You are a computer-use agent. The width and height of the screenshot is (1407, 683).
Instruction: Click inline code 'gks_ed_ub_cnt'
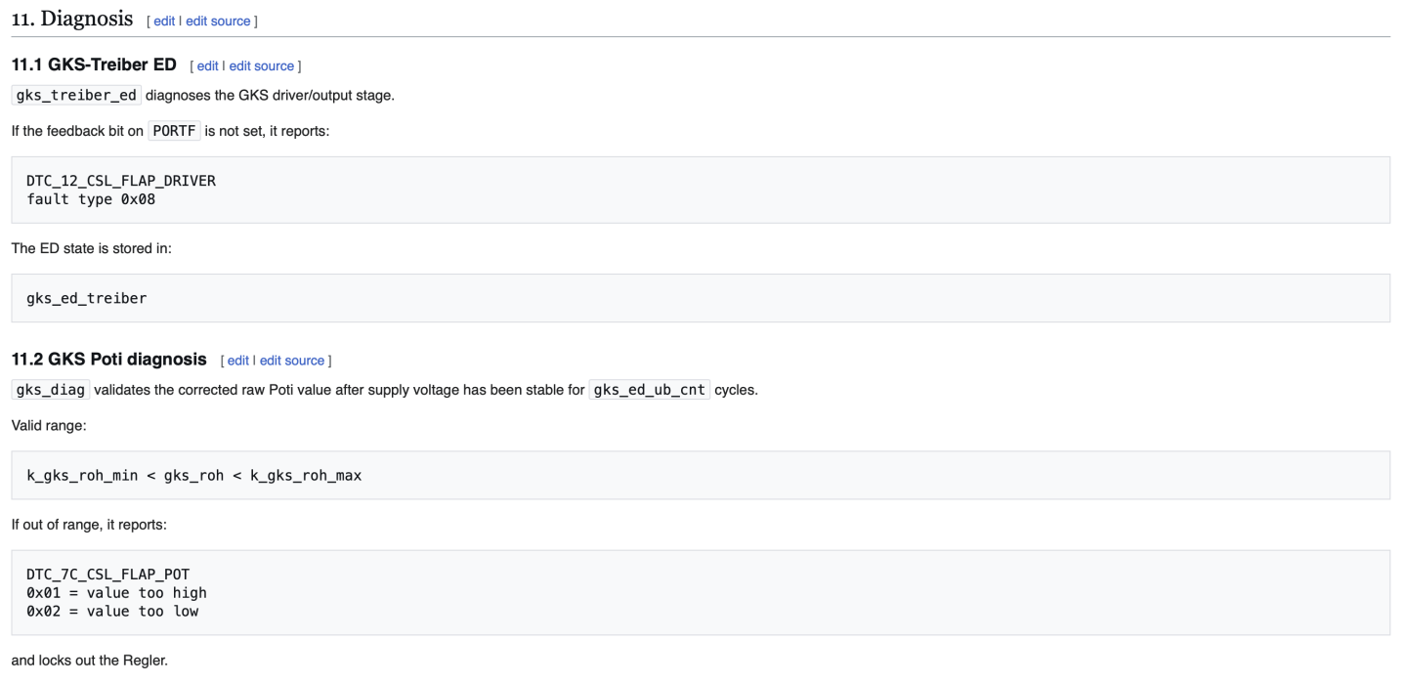coord(650,390)
